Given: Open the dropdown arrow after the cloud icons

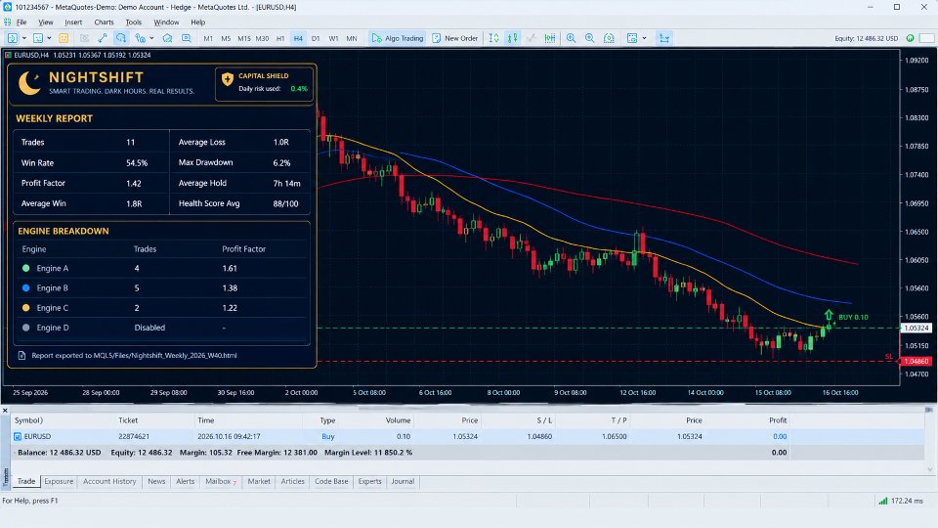Looking at the screenshot, I should (x=152, y=38).
